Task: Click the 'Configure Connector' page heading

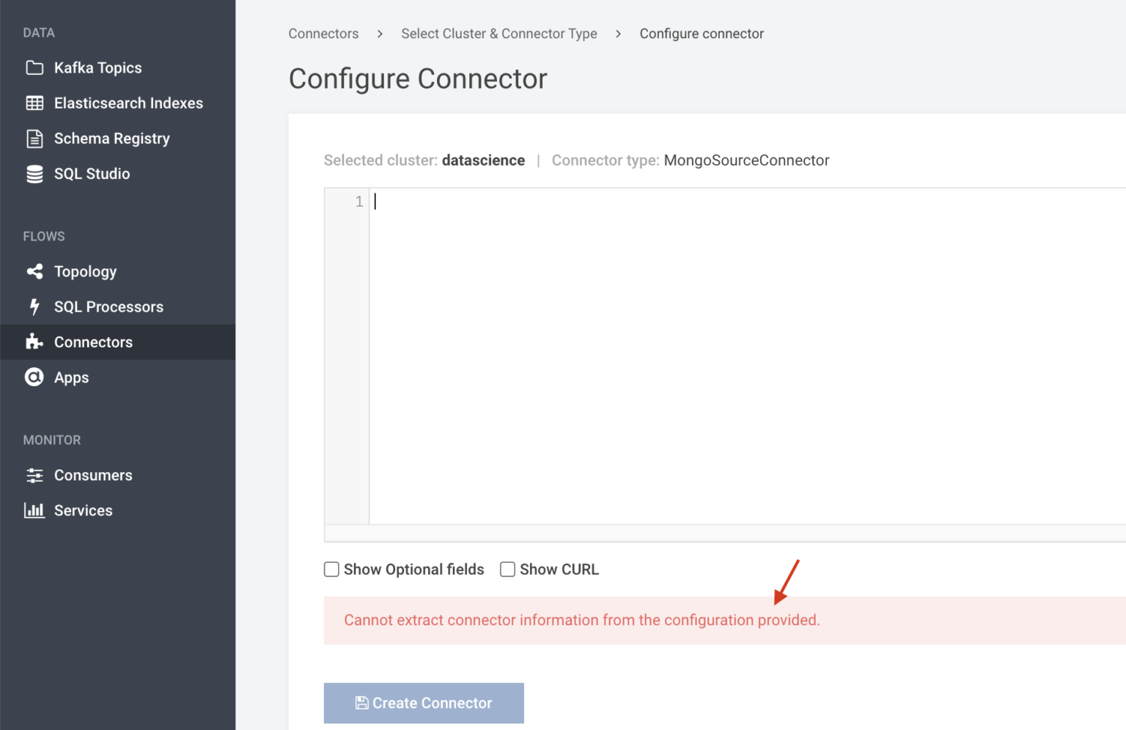Action: [418, 79]
